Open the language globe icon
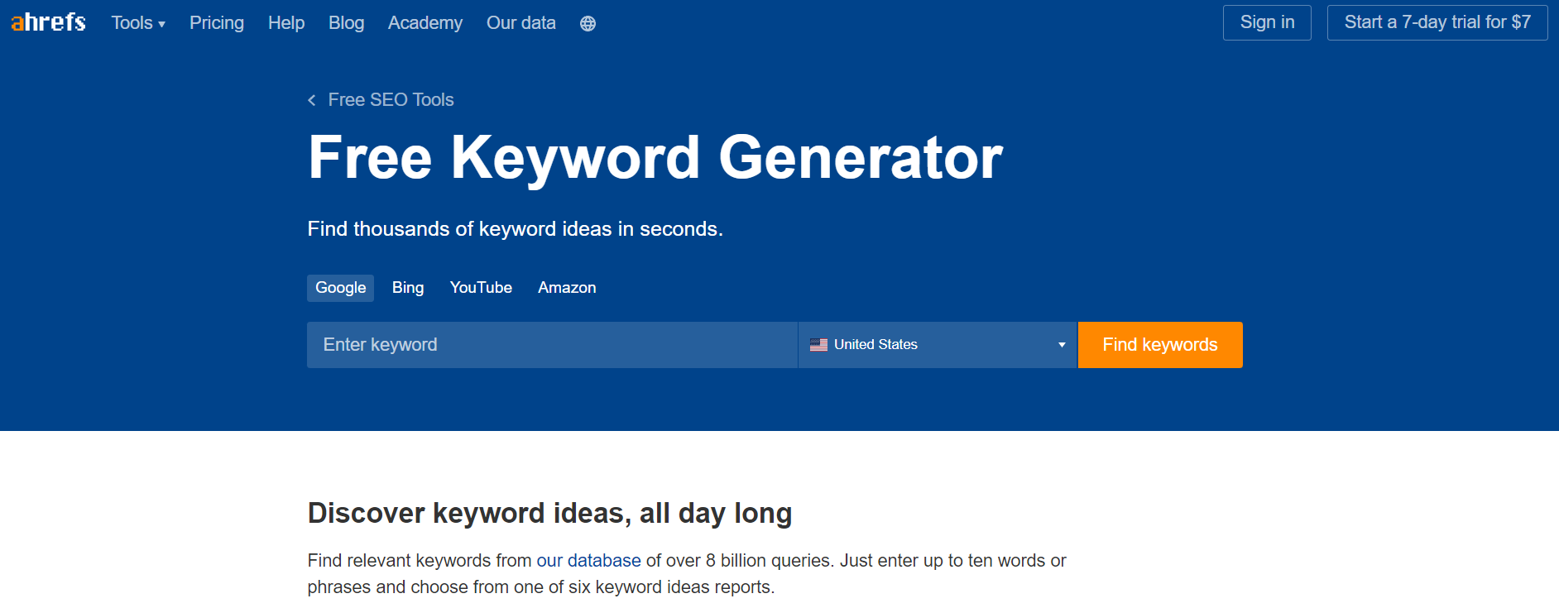The image size is (1559, 608). (588, 23)
